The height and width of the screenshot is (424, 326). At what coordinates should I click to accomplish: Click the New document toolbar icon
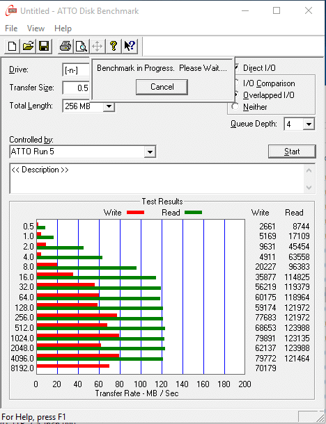point(13,46)
